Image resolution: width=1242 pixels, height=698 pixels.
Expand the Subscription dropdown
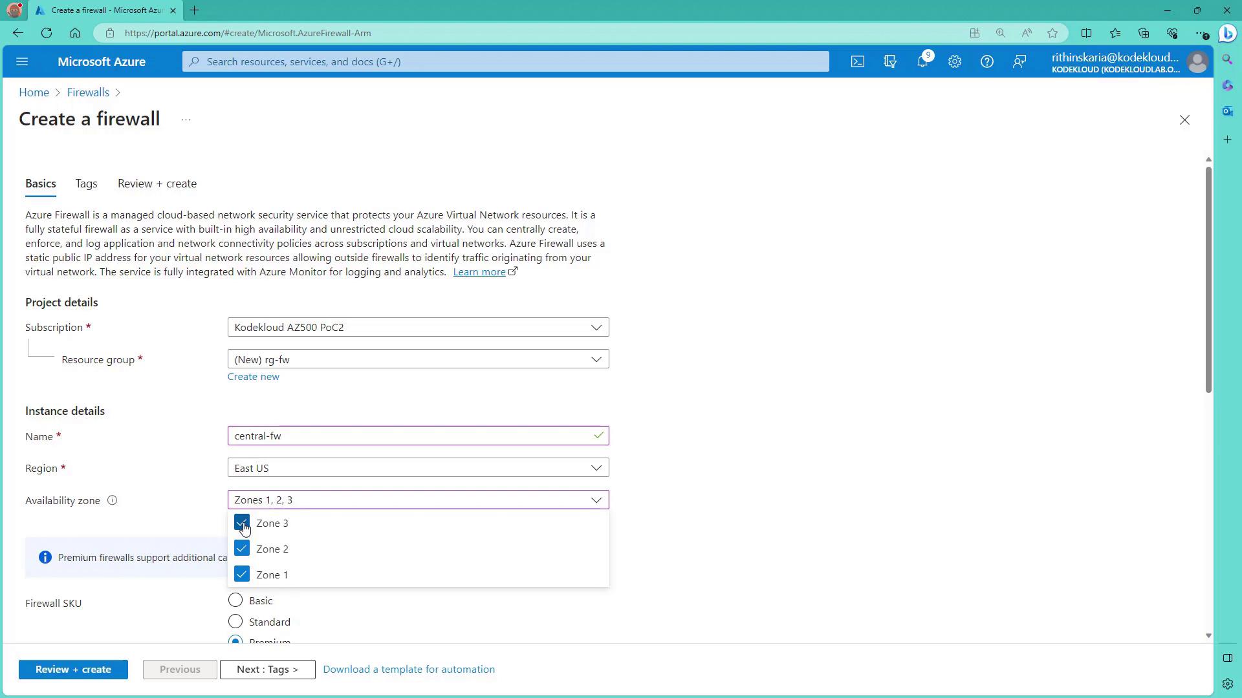418,328
